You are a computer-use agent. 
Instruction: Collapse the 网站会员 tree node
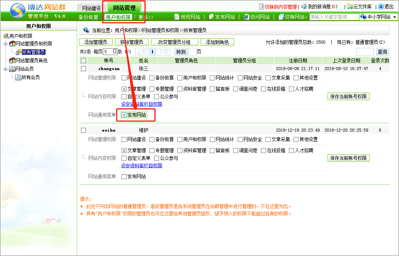tap(5, 69)
